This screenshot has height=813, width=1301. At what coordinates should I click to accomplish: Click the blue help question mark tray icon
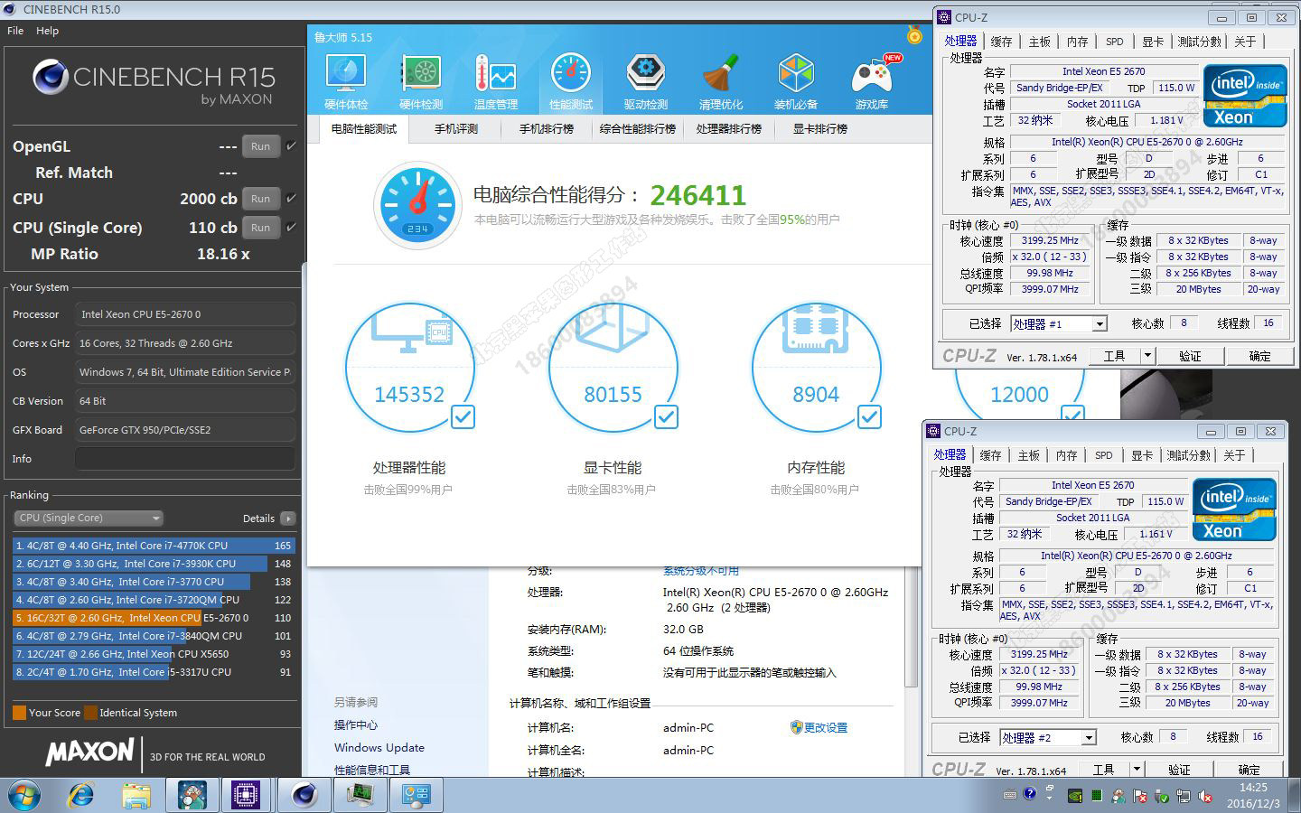tap(1029, 795)
